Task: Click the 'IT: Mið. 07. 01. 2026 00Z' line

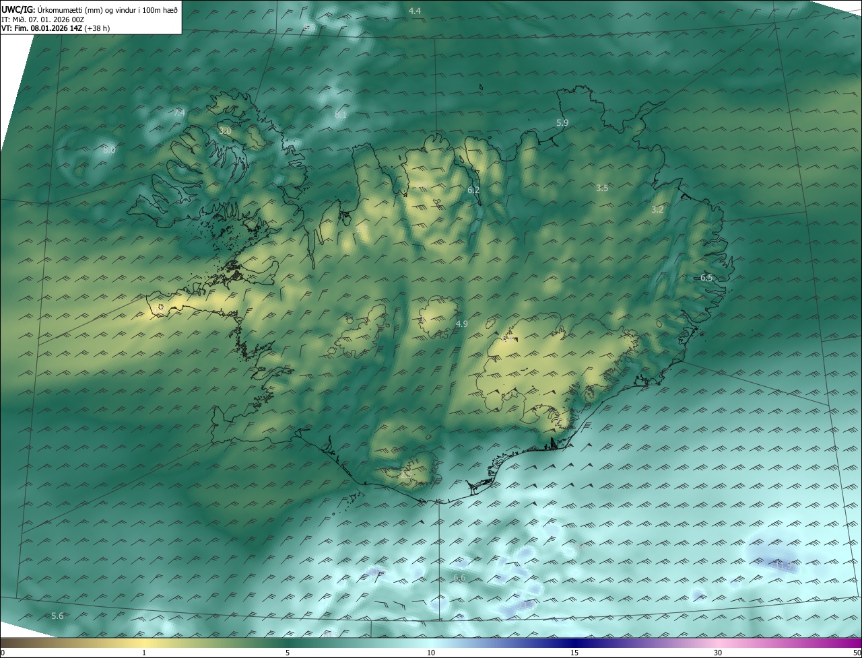Action: tap(42, 20)
